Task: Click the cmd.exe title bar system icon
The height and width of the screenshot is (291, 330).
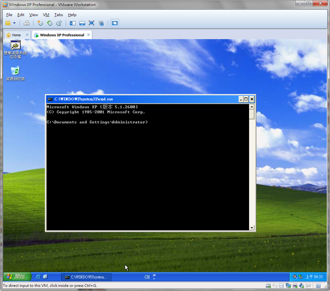Action: (x=50, y=99)
